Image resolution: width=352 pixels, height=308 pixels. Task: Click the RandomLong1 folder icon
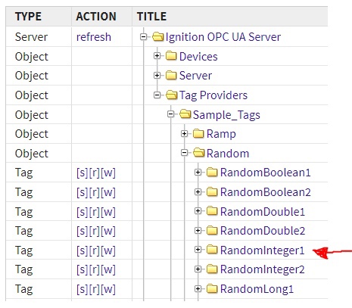[x=212, y=289]
